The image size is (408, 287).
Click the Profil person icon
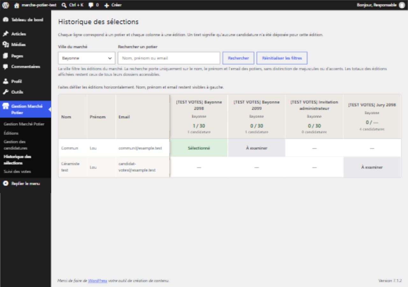pyautogui.click(x=5, y=81)
